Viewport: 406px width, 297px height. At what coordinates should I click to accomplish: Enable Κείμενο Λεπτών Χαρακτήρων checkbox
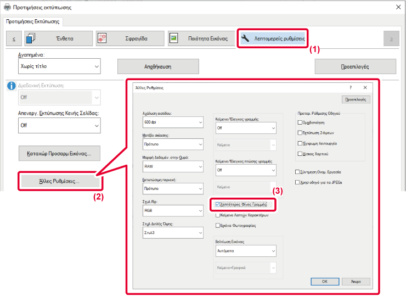pyautogui.click(x=218, y=215)
